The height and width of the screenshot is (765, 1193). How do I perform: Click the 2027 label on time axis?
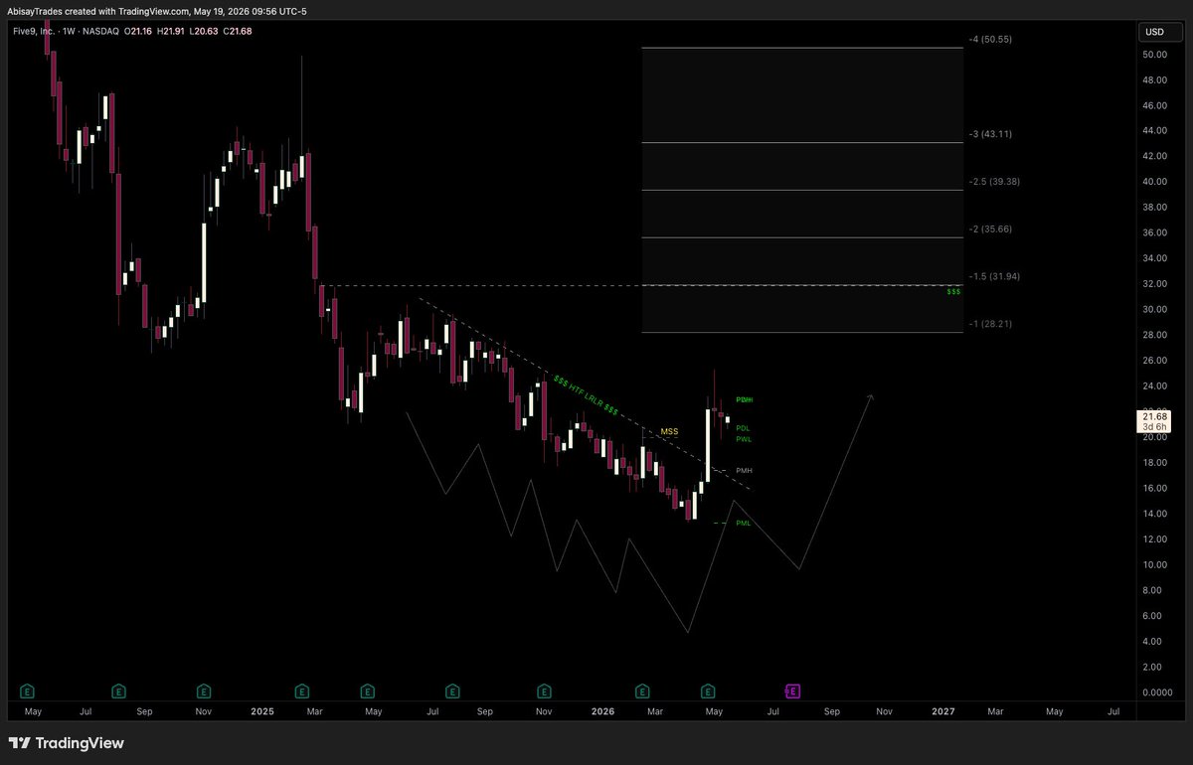(943, 711)
